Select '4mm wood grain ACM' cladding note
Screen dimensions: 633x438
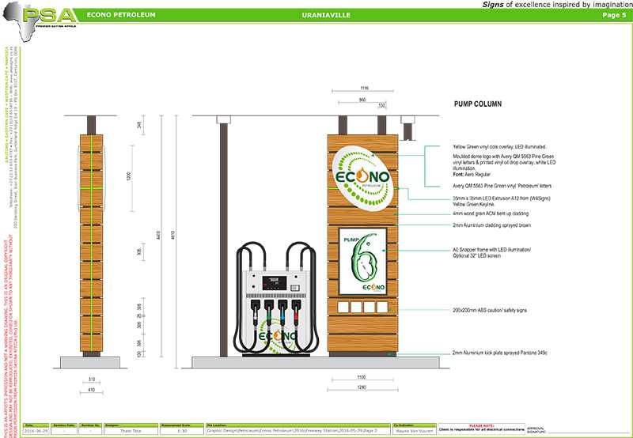click(x=491, y=213)
